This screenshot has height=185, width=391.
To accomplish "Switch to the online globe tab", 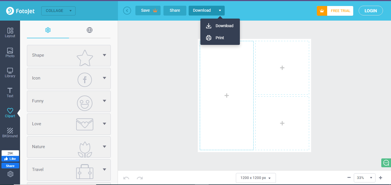I will (x=90, y=30).
